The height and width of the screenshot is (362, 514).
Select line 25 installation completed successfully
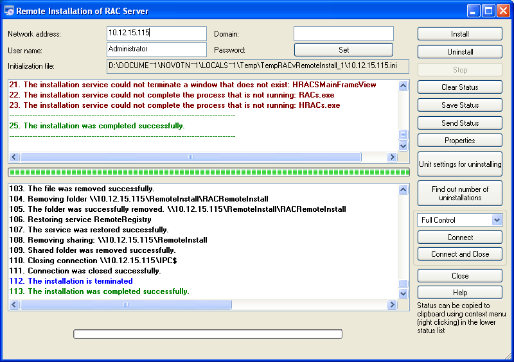[97, 126]
